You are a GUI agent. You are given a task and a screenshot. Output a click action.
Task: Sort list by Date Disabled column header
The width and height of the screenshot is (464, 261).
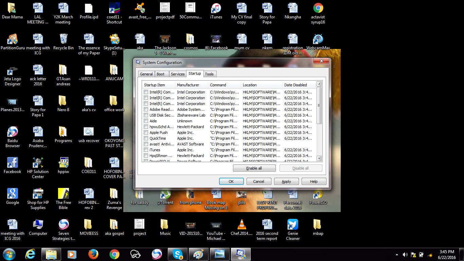pyautogui.click(x=299, y=85)
